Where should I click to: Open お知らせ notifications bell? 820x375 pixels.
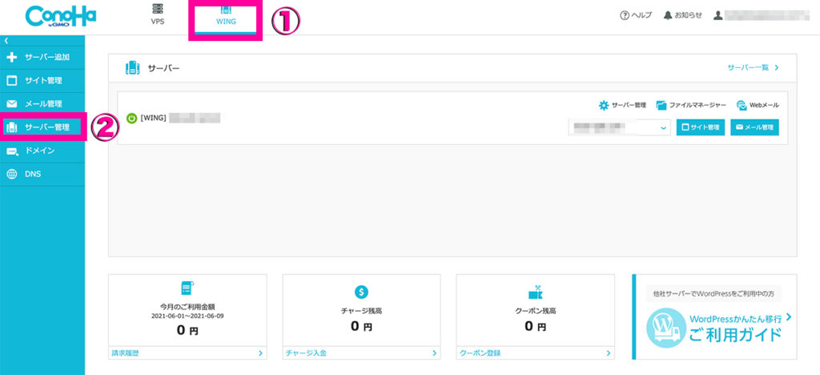(x=682, y=16)
